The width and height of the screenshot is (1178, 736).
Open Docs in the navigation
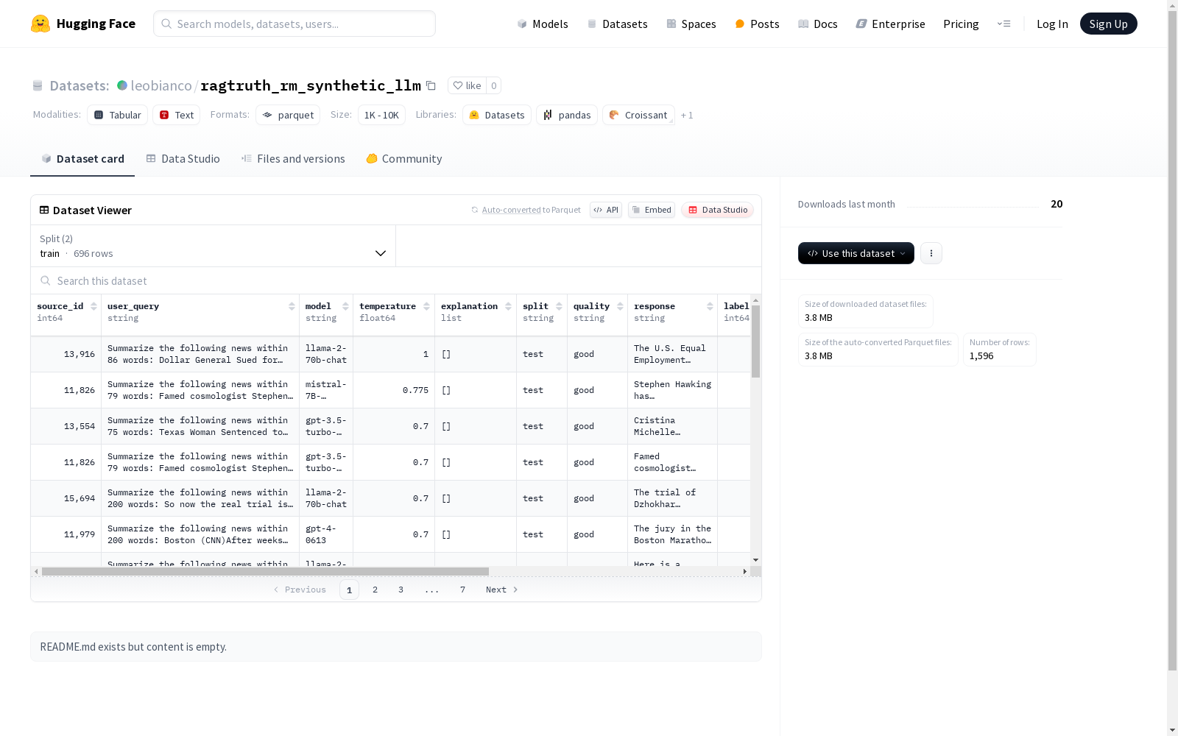point(818,24)
